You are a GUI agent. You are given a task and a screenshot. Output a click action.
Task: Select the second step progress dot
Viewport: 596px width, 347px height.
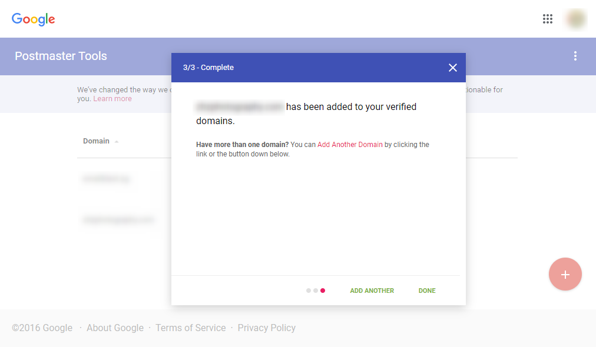tap(316, 291)
